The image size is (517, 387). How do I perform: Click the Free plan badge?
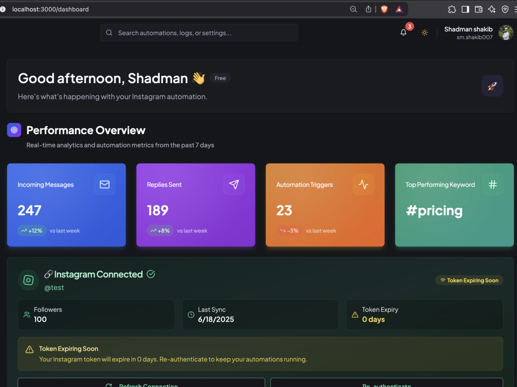(x=220, y=78)
